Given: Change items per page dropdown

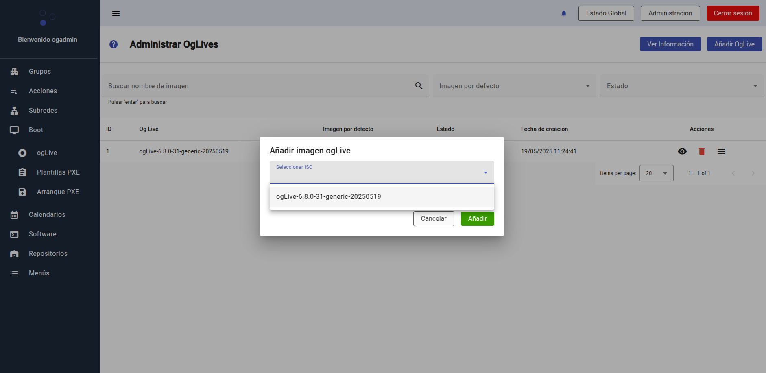Looking at the screenshot, I should pos(656,173).
